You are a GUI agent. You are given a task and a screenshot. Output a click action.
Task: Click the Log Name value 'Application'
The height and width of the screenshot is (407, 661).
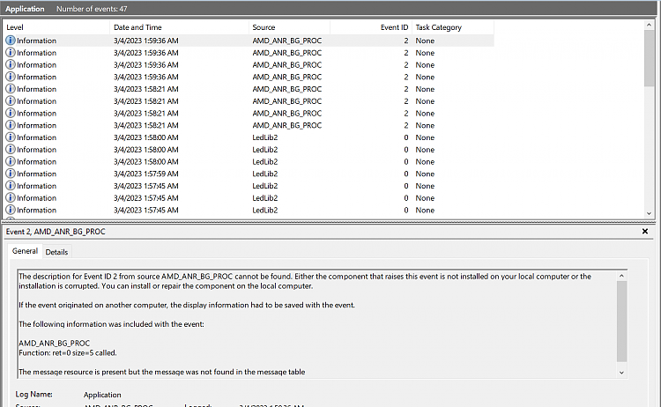(x=102, y=395)
